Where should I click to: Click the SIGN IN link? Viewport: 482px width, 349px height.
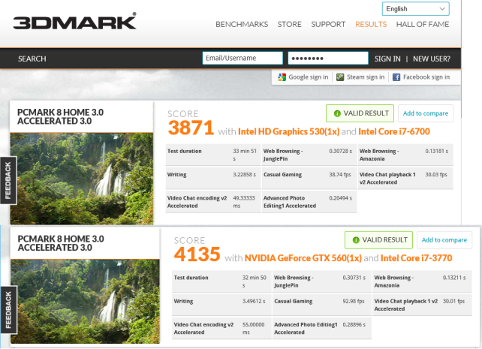point(387,59)
